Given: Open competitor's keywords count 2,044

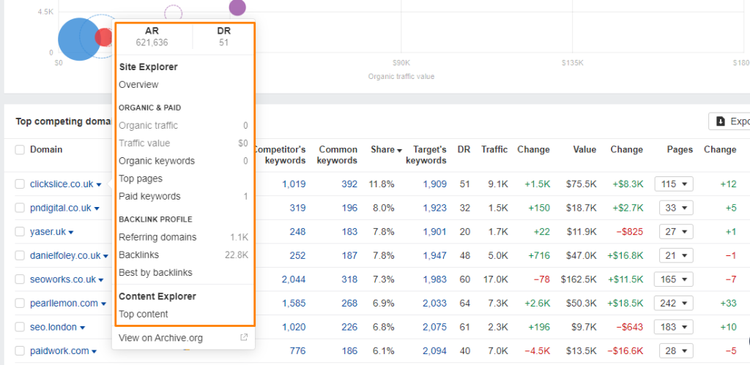Looking at the screenshot, I should pos(294,279).
